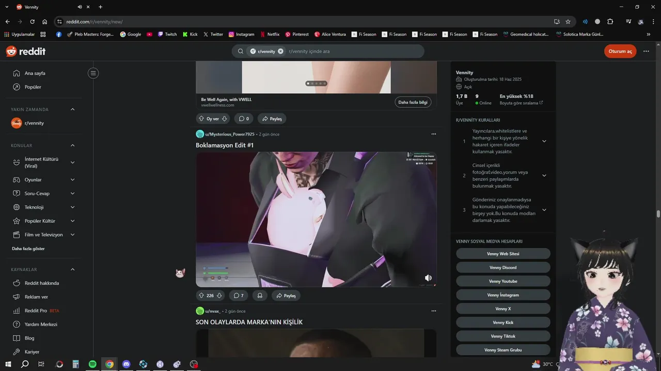Collapse the Konular section
The height and width of the screenshot is (371, 661).
click(72, 145)
